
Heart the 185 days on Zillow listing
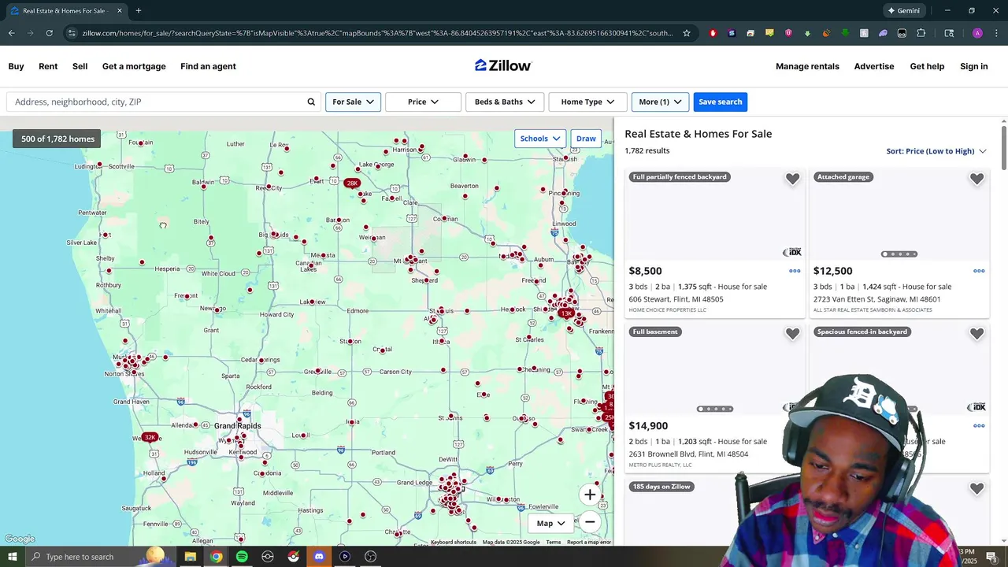tap(976, 489)
